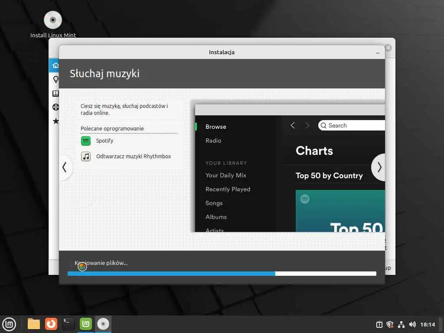Click the Instalacja window title bar
444x333 pixels.
click(222, 52)
